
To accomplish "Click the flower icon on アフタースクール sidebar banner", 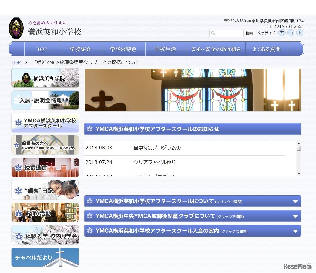I will click(x=18, y=122).
